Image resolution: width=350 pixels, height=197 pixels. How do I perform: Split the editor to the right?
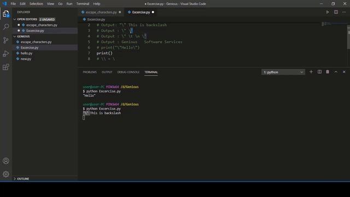coord(336,12)
